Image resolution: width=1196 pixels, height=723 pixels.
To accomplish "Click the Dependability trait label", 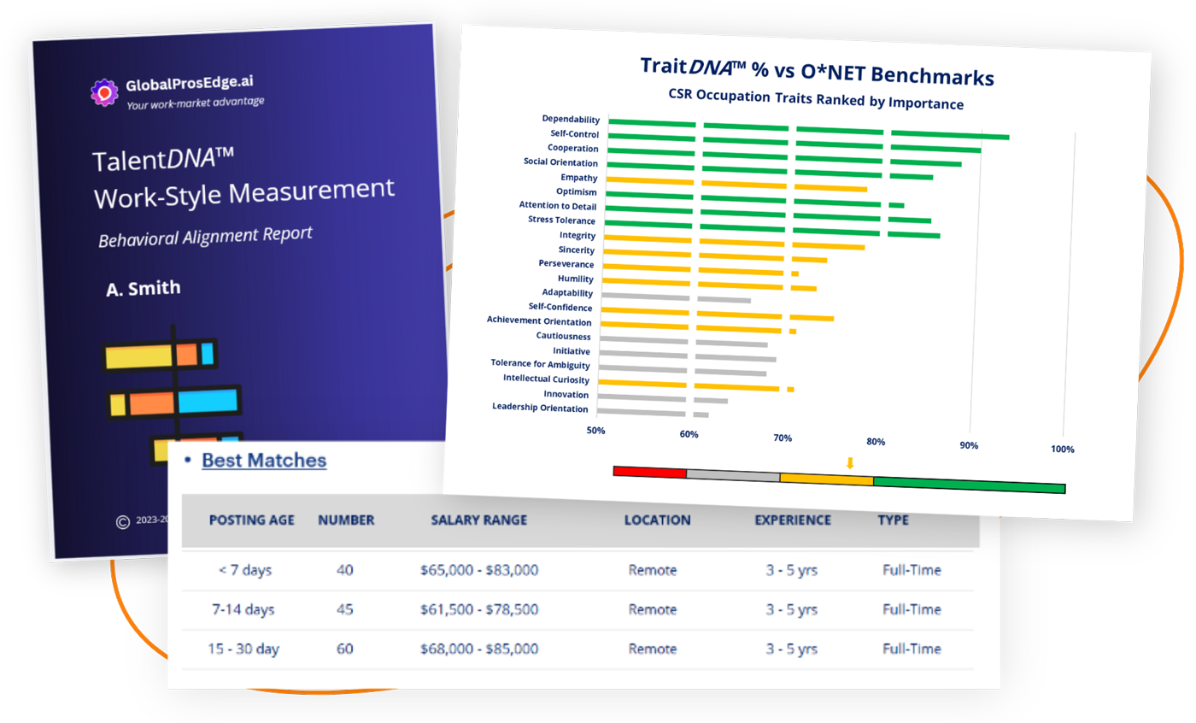I will 571,120.
